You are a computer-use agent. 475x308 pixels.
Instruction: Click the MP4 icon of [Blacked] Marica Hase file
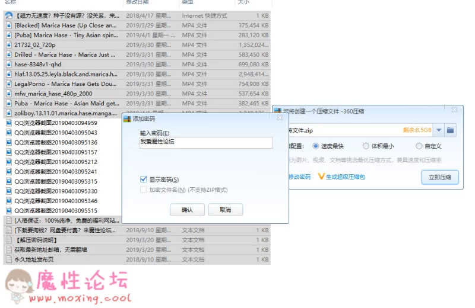tap(9, 25)
